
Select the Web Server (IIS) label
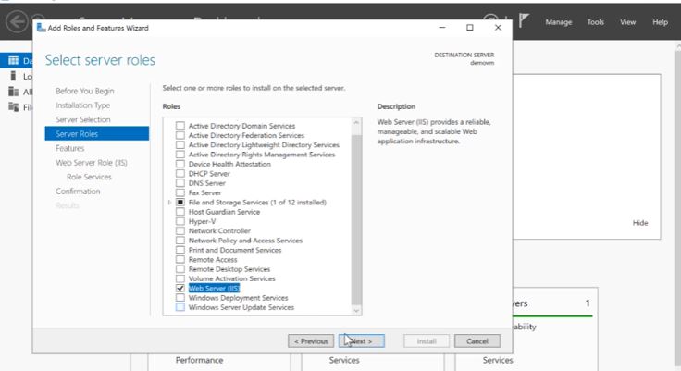[x=214, y=288]
